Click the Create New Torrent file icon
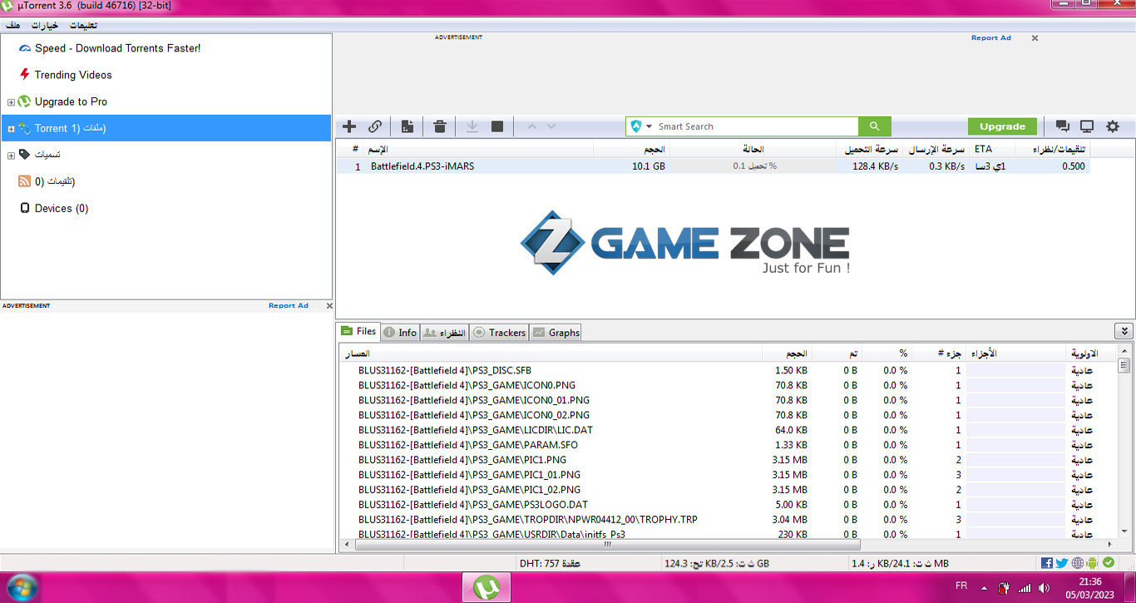This screenshot has width=1136, height=603. click(407, 126)
